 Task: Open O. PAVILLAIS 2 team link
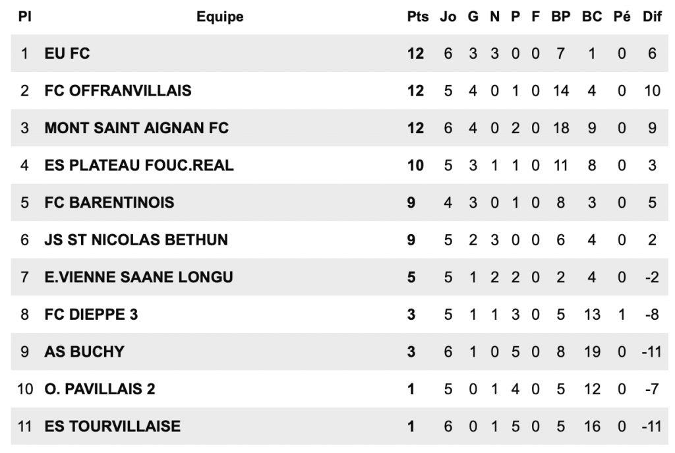[x=100, y=389]
